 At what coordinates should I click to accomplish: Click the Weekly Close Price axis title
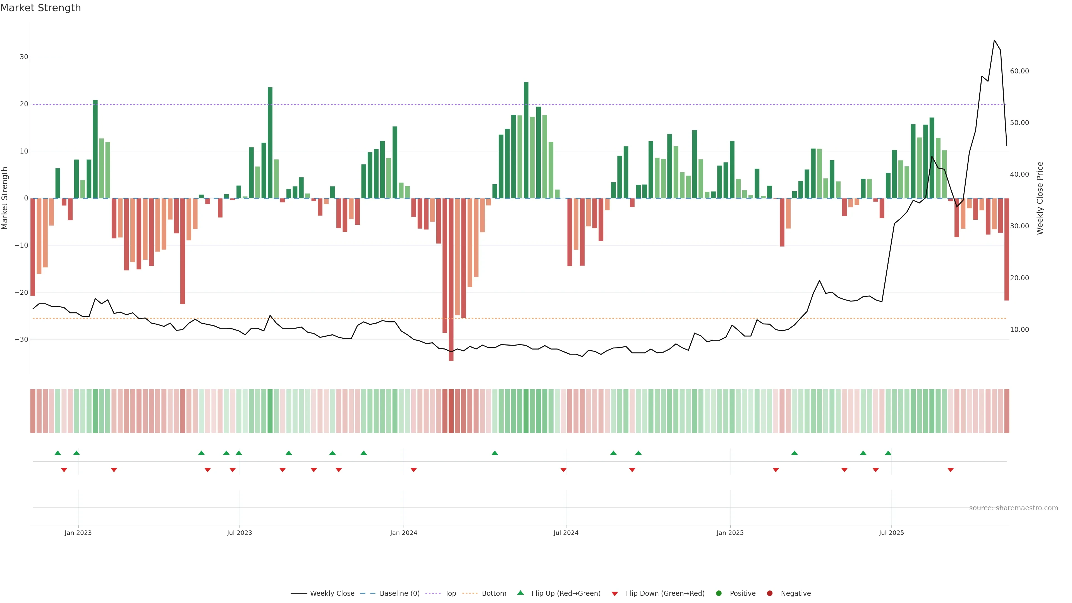1040,198
